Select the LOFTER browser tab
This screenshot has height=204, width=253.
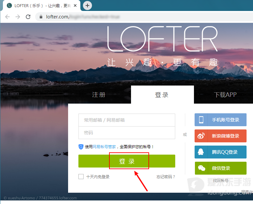tap(42, 6)
